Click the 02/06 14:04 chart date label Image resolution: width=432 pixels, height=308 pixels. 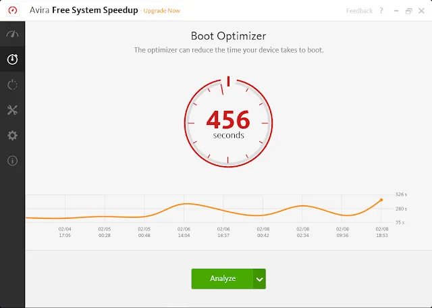[184, 232]
